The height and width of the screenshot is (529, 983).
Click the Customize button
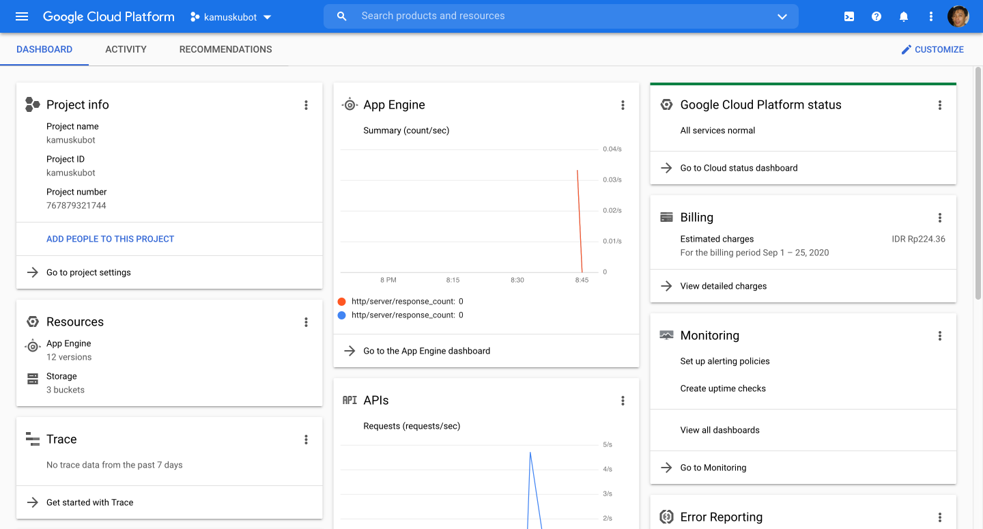point(932,49)
